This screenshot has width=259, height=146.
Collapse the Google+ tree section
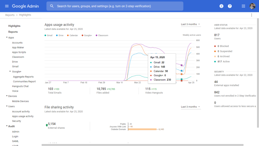click(10, 71)
